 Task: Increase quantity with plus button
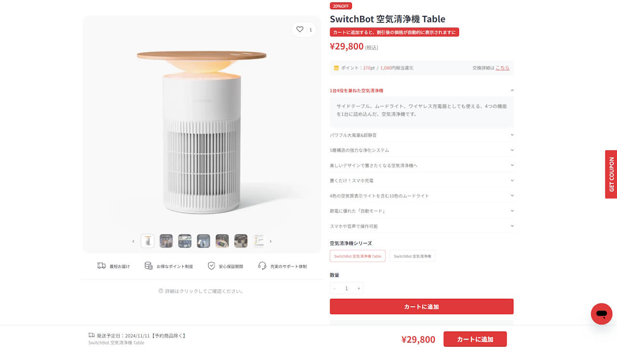[359, 289]
